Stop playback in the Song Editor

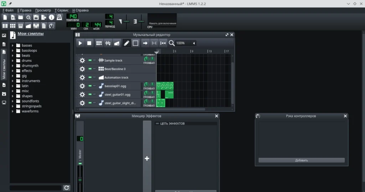click(x=89, y=43)
